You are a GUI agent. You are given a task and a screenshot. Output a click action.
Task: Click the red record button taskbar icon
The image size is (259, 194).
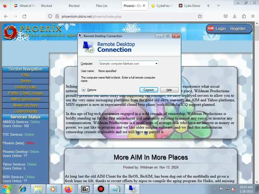click(x=101, y=189)
